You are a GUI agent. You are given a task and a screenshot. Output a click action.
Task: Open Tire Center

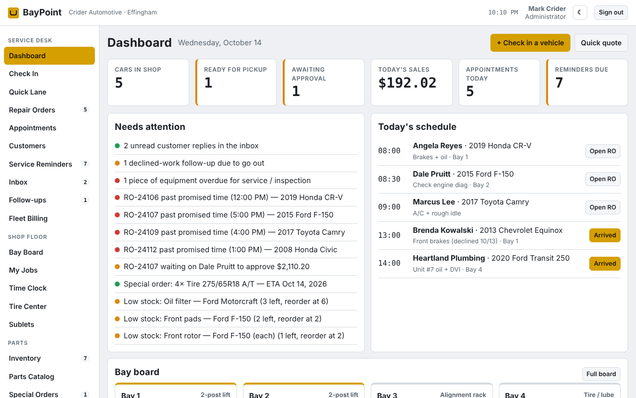[49, 306]
